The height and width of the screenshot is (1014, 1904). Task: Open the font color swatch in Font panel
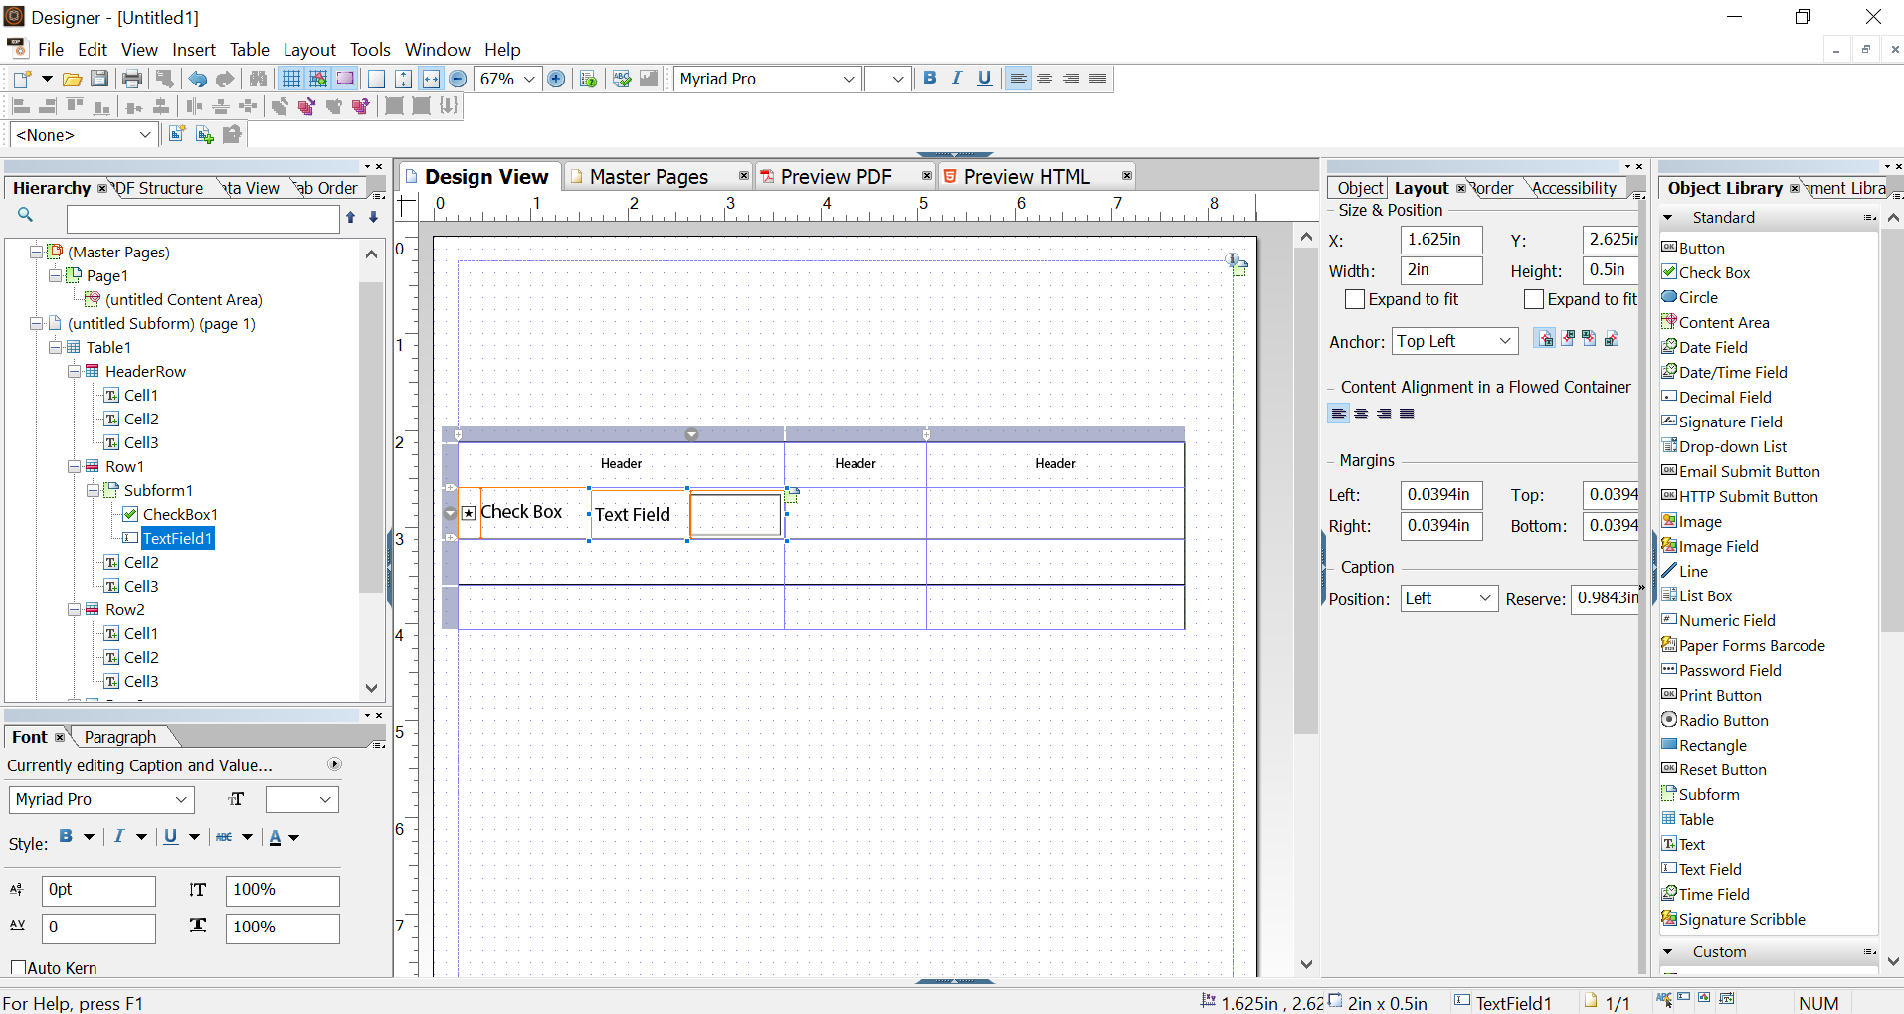pos(277,836)
